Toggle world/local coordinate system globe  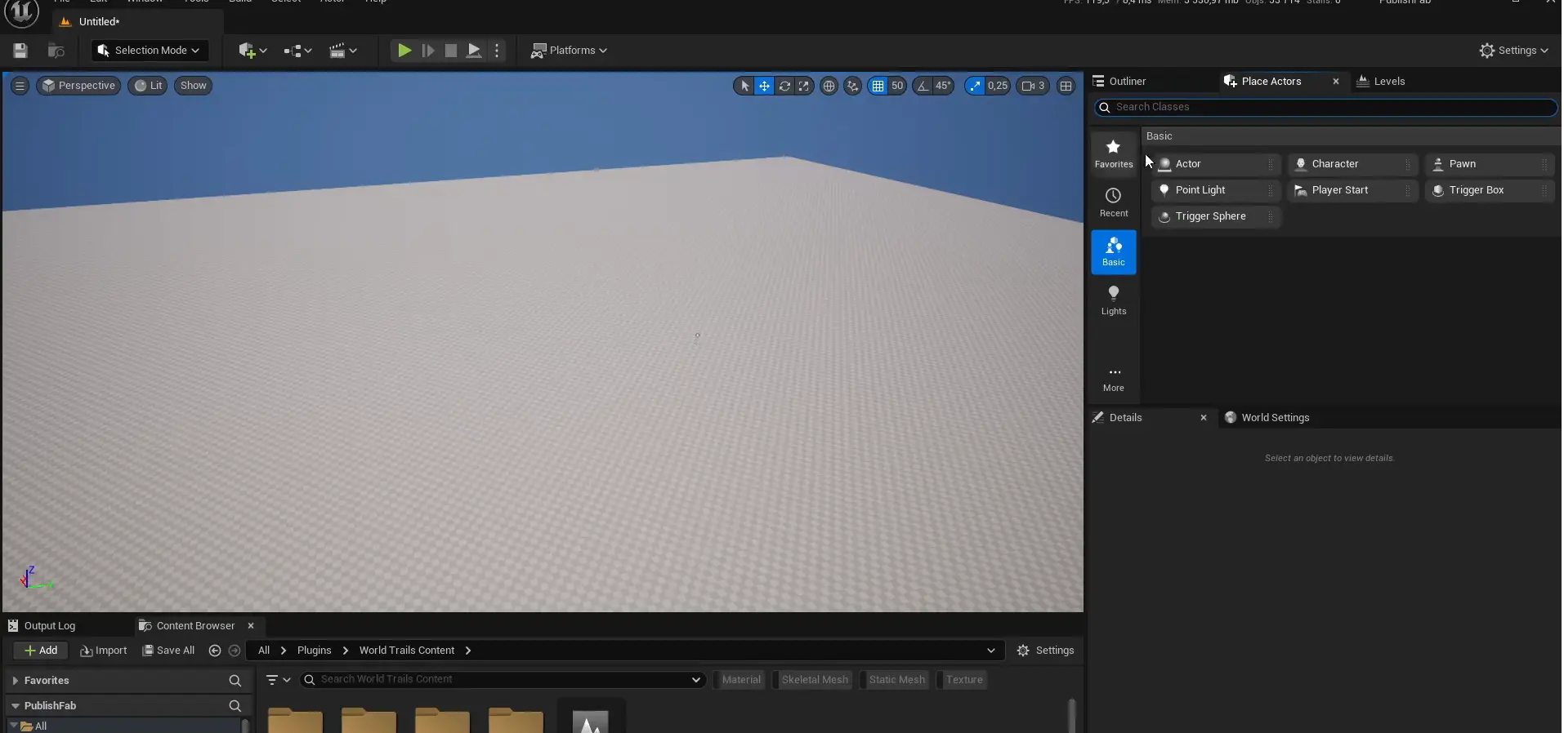[829, 86]
